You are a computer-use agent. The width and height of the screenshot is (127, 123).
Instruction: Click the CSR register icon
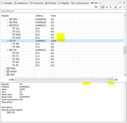click(x=11, y=50)
